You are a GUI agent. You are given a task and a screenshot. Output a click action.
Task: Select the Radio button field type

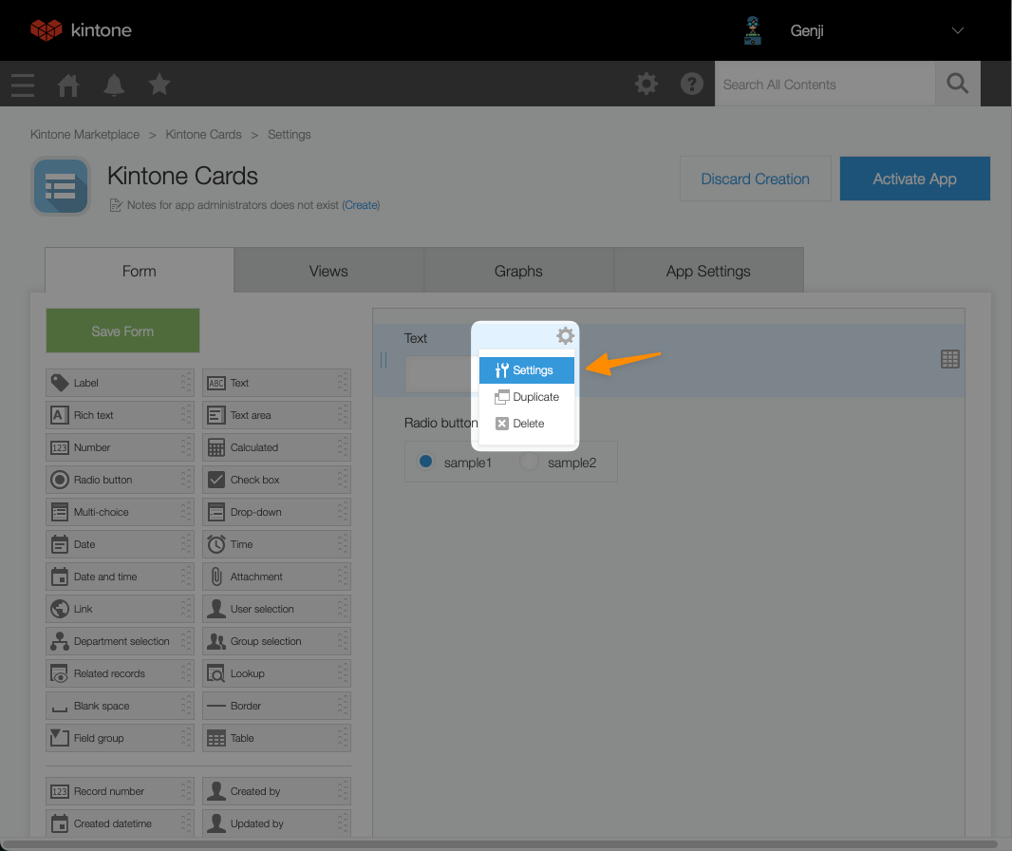pyautogui.click(x=120, y=480)
